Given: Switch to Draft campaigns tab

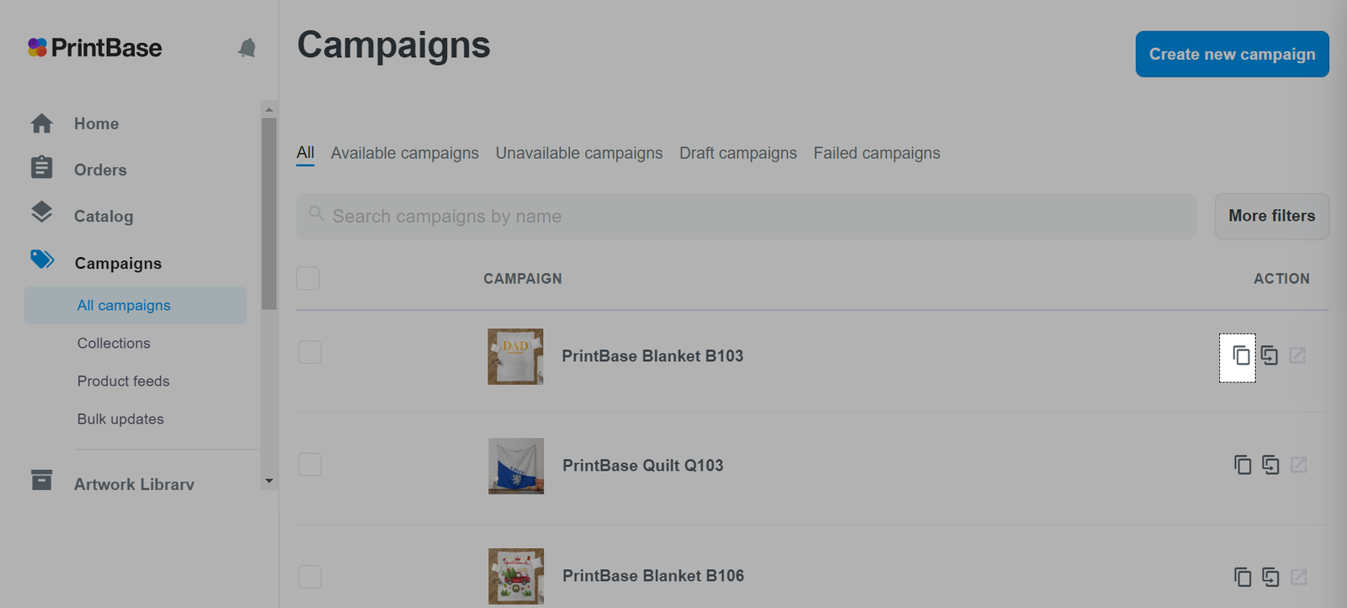Looking at the screenshot, I should (738, 153).
